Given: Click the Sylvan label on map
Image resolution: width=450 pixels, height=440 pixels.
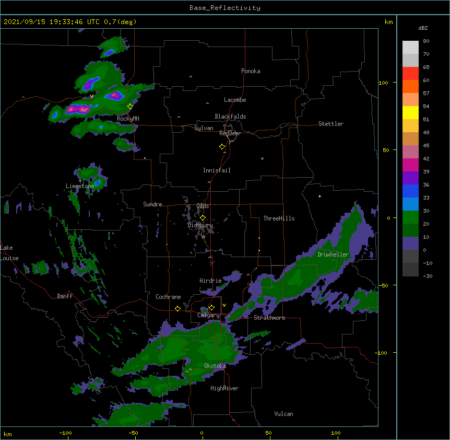Looking at the screenshot, I should point(204,128).
